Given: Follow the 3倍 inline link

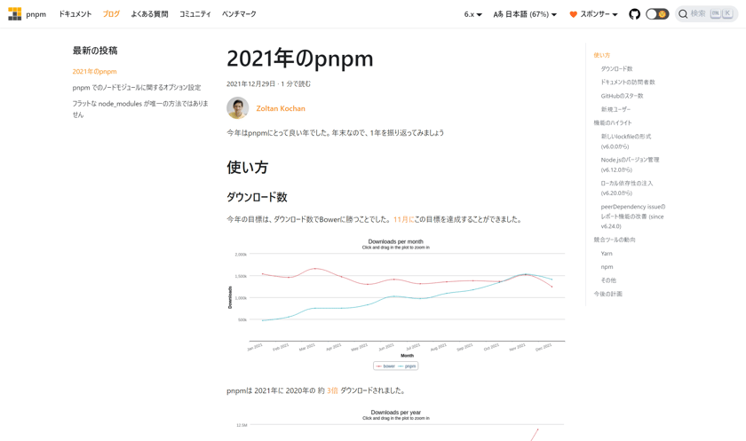Looking at the screenshot, I should coord(332,390).
